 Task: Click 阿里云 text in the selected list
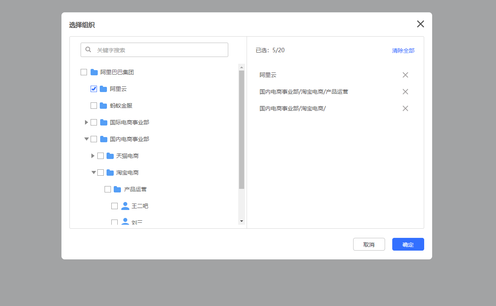[268, 75]
